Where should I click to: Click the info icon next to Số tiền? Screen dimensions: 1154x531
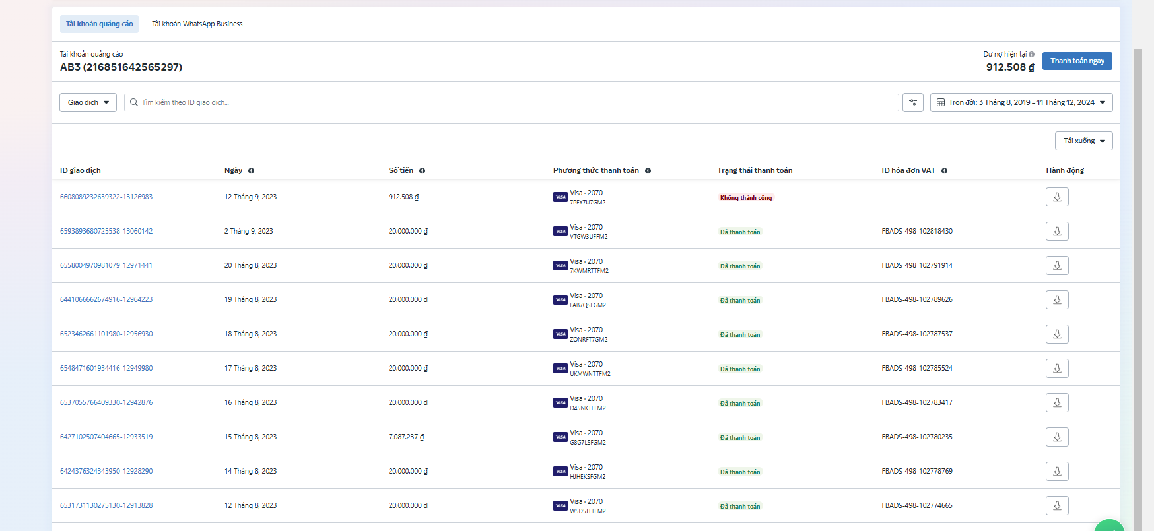click(422, 171)
